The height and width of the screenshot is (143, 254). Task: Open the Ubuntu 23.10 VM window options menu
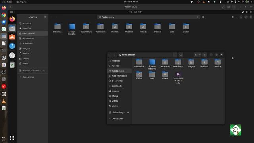(x=234, y=7)
